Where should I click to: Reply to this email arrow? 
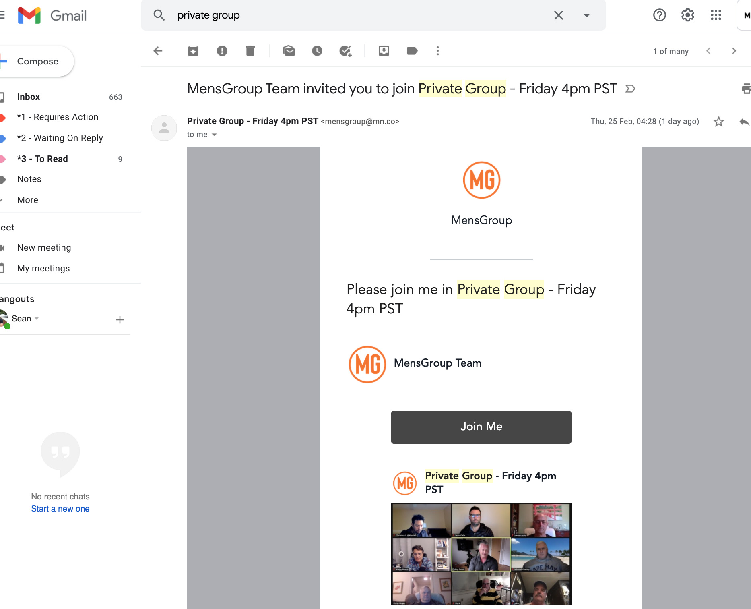coord(745,122)
